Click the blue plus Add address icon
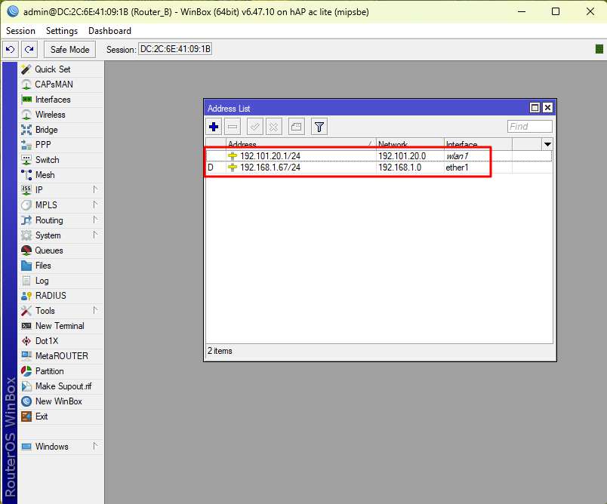607x504 pixels. tap(214, 127)
